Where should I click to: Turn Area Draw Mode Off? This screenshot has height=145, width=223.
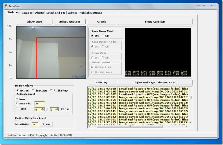[x=103, y=36]
